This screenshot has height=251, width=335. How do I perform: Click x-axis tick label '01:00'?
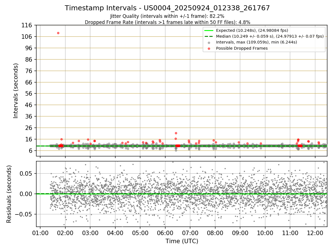[x=40, y=233]
